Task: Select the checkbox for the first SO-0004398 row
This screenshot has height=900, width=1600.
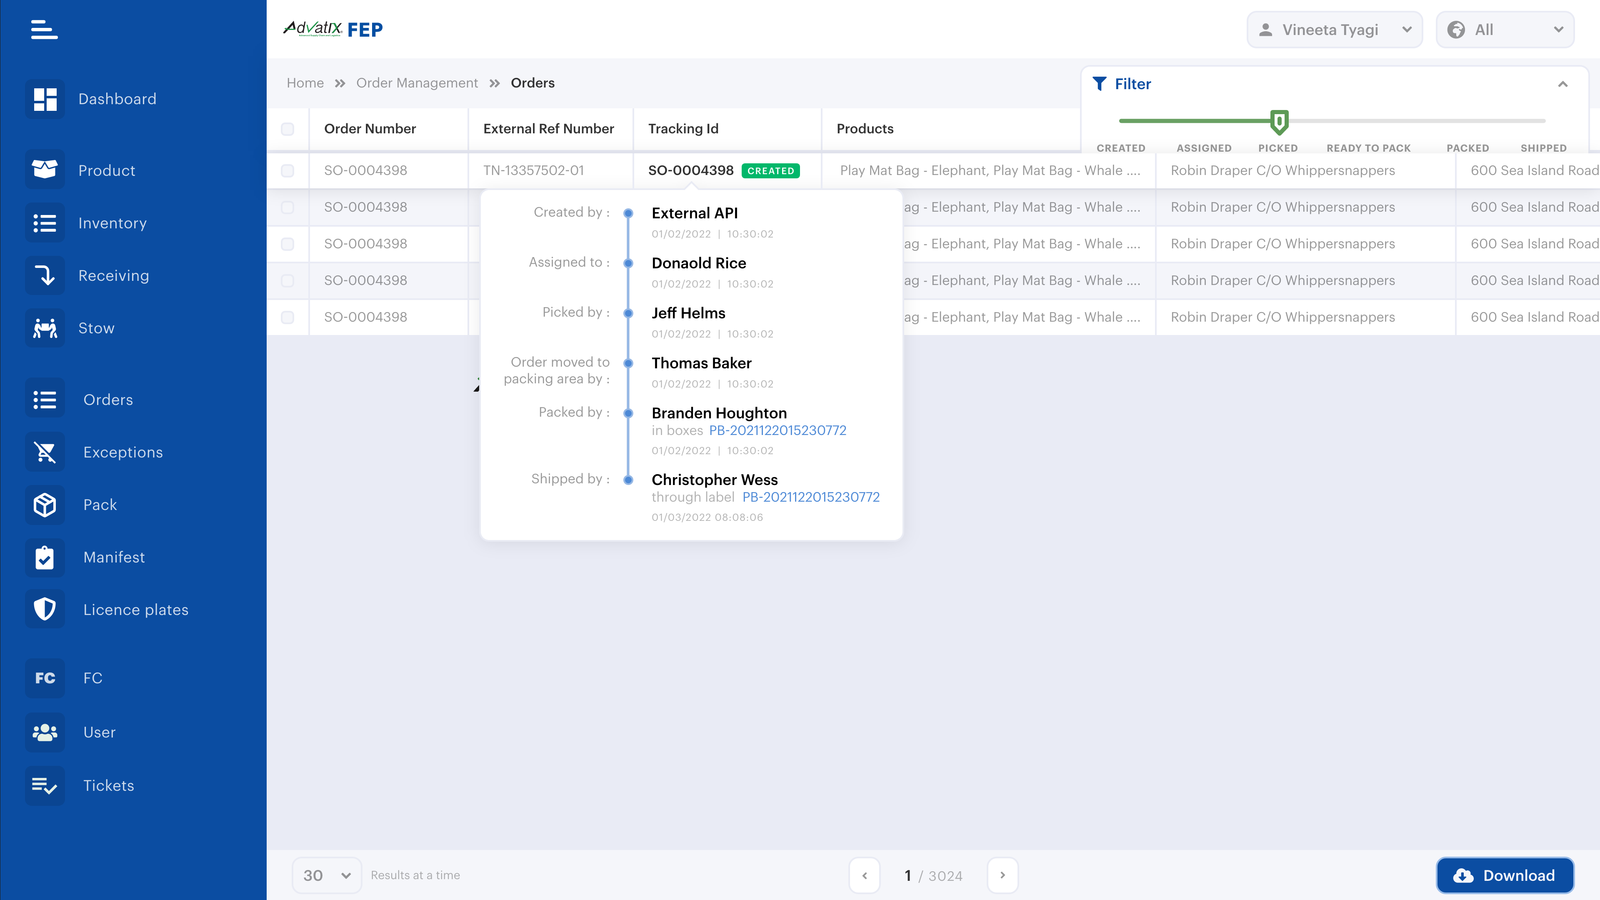Action: tap(288, 170)
